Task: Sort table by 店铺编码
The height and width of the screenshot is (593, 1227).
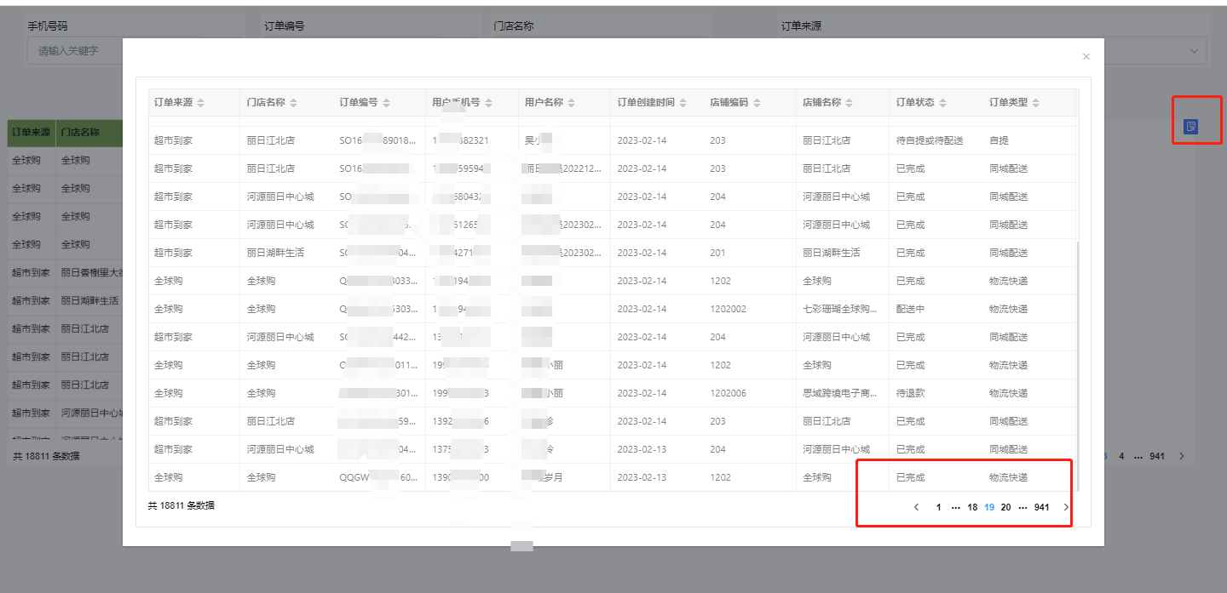Action: pos(757,103)
